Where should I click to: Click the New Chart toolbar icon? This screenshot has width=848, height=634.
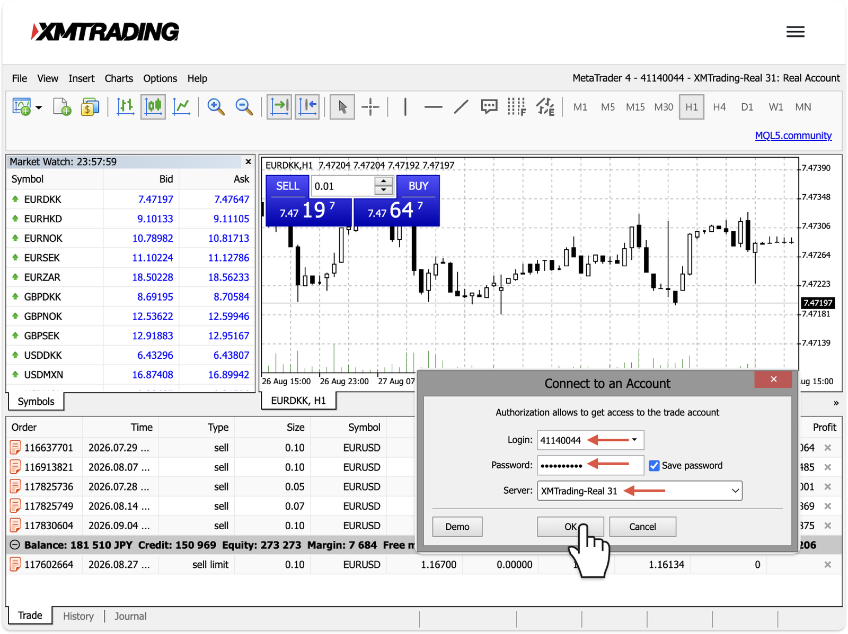point(22,107)
